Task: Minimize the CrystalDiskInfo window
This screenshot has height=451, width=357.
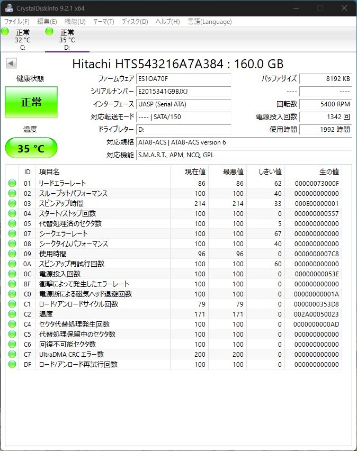Action: pyautogui.click(x=296, y=8)
